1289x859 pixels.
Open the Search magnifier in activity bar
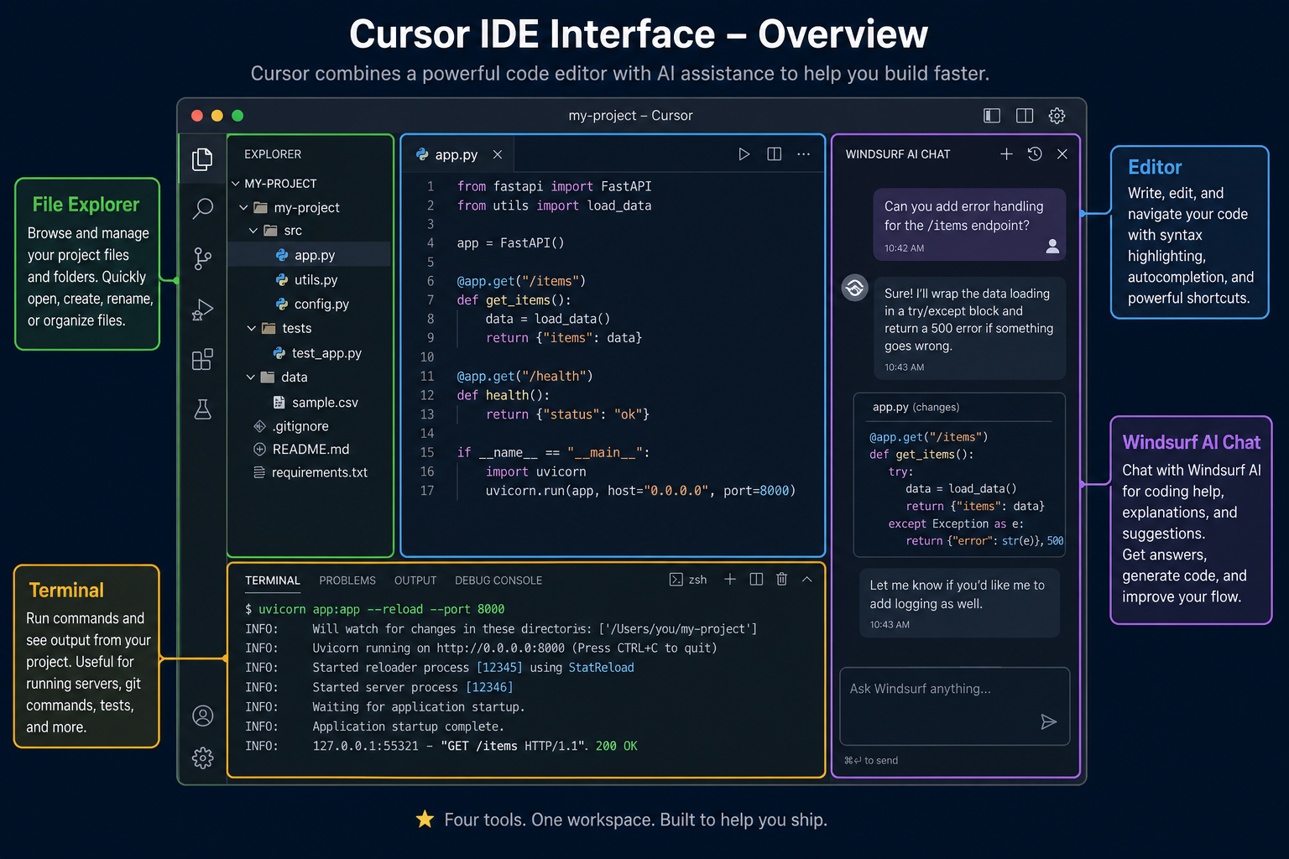[x=202, y=208]
